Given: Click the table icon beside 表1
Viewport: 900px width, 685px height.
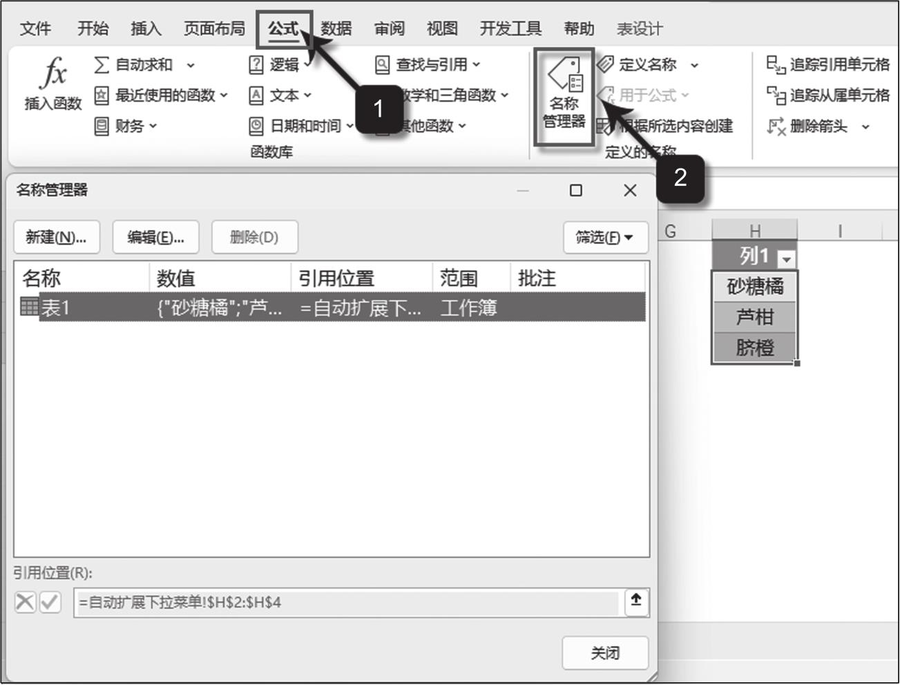Looking at the screenshot, I should pyautogui.click(x=30, y=306).
